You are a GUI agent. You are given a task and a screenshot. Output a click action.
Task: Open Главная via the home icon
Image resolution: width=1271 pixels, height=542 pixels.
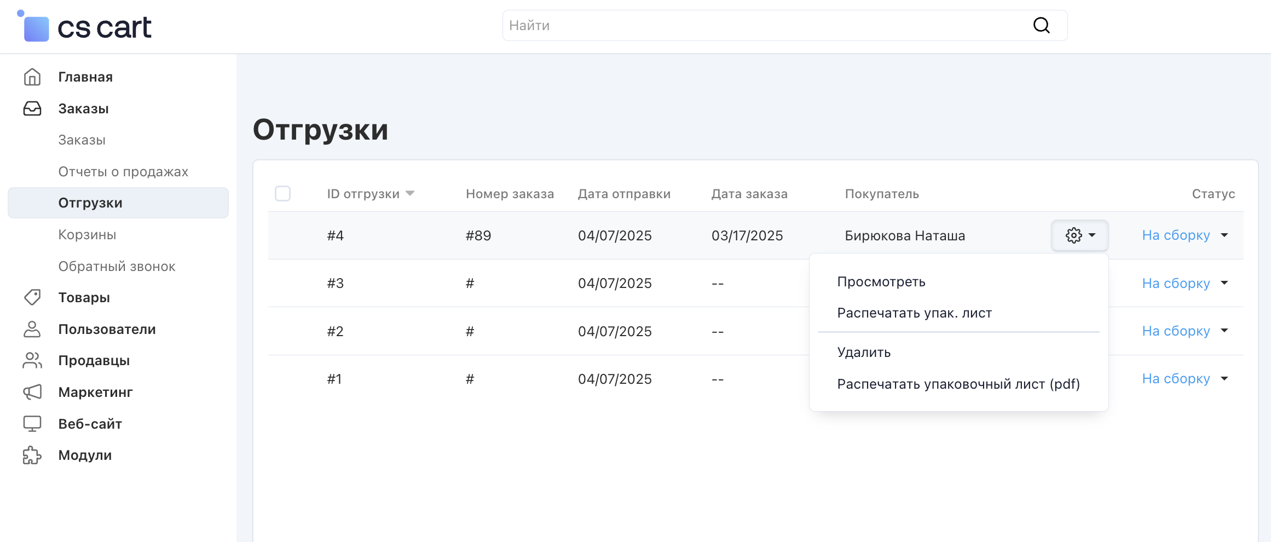point(32,77)
